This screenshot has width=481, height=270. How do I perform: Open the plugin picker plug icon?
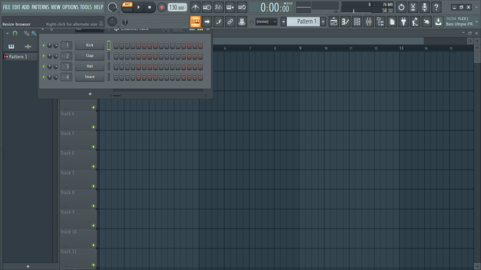[403, 22]
